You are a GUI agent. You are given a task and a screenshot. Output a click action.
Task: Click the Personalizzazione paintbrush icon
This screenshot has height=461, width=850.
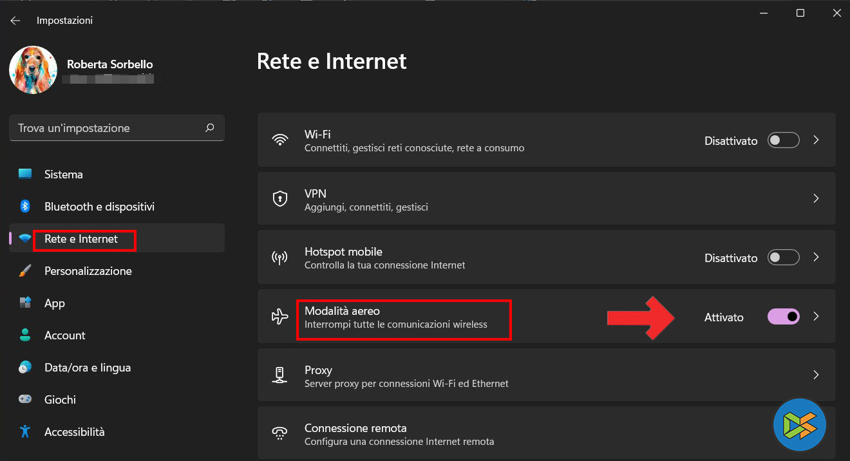pyautogui.click(x=25, y=271)
